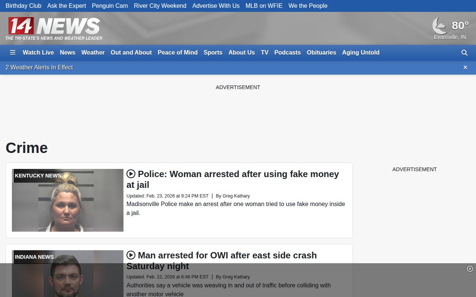Open Ask the Expert link
Image resolution: width=476 pixels, height=297 pixels.
67,6
